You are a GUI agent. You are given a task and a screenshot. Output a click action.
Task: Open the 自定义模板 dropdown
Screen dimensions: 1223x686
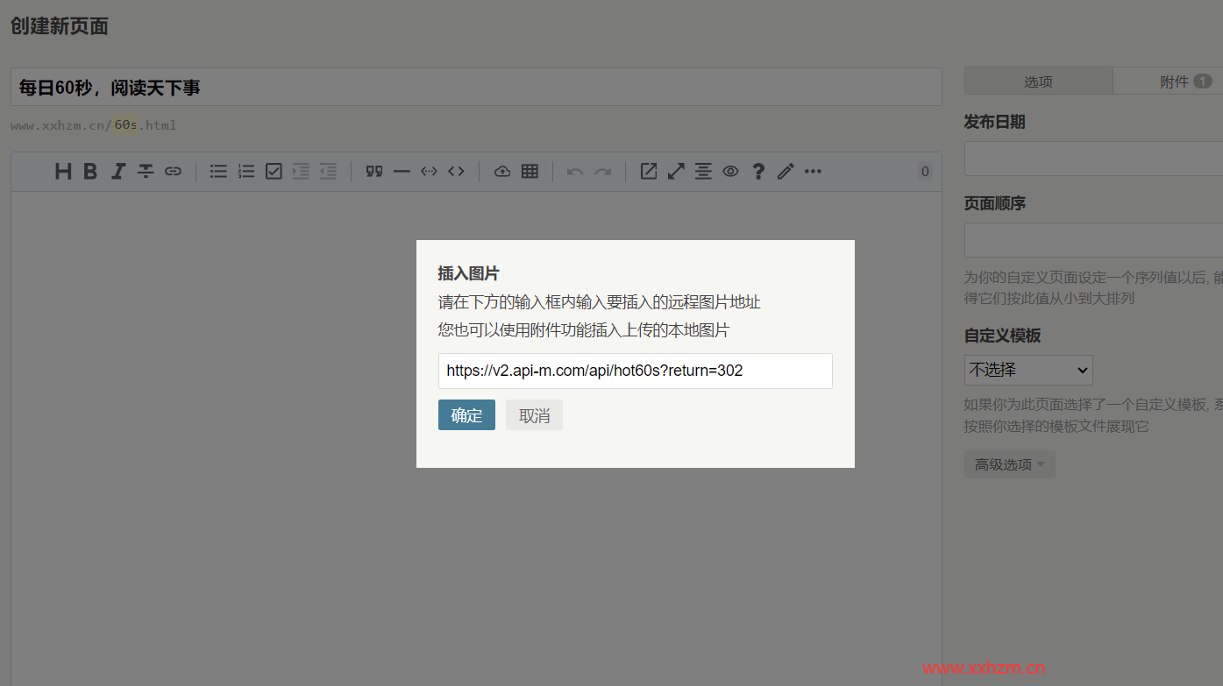pos(1028,370)
